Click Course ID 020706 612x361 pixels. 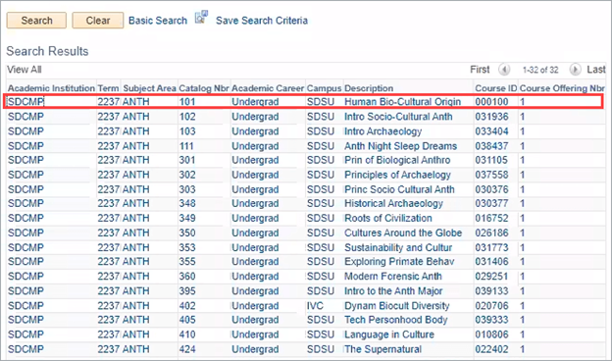tap(491, 306)
